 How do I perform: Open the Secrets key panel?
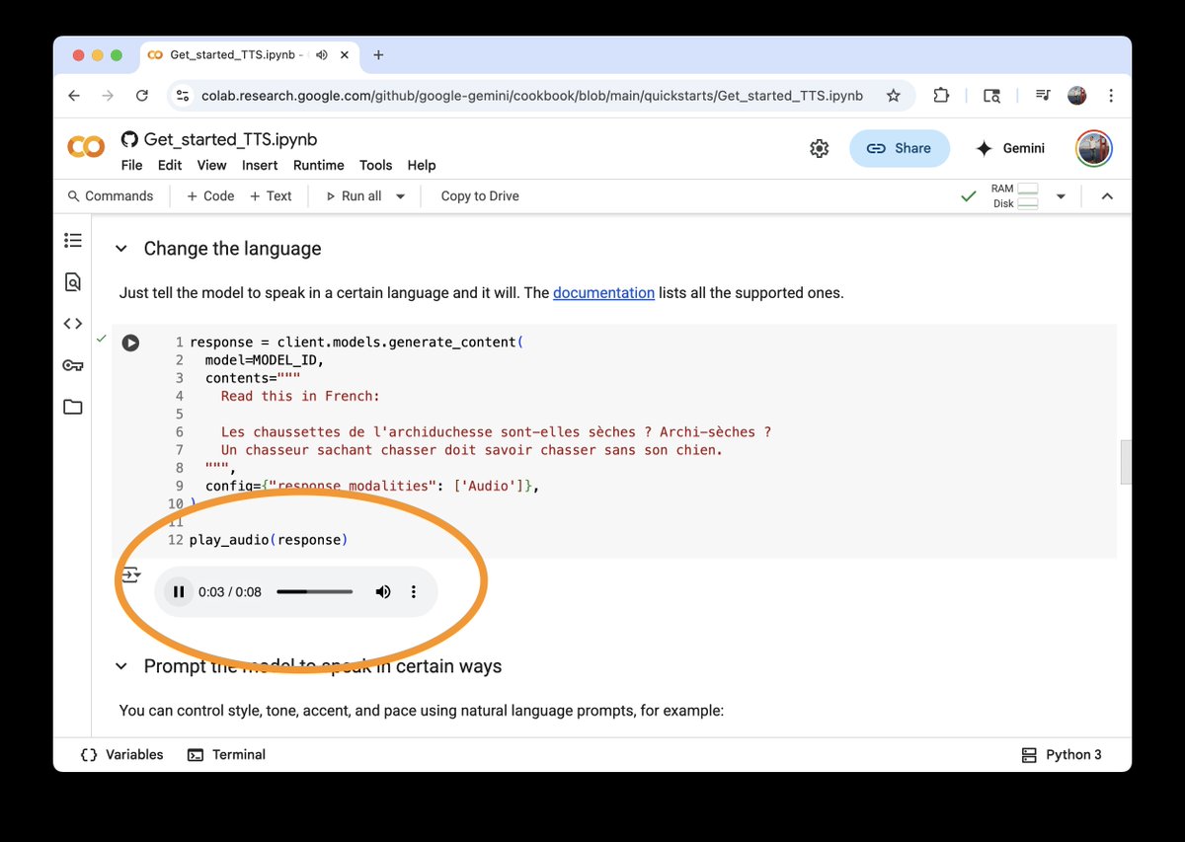tap(73, 365)
